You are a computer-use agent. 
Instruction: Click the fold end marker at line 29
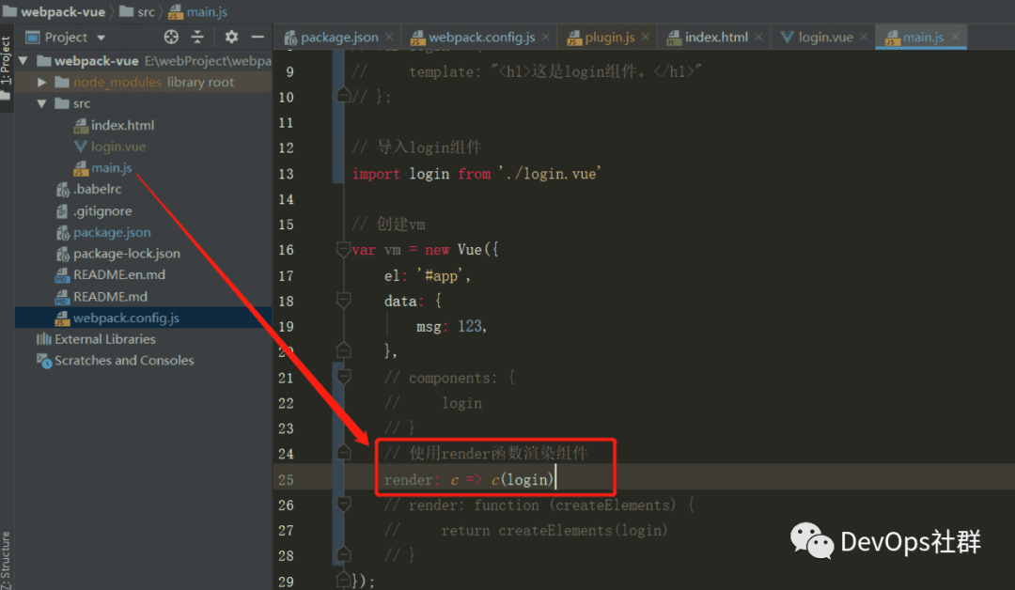click(x=344, y=581)
